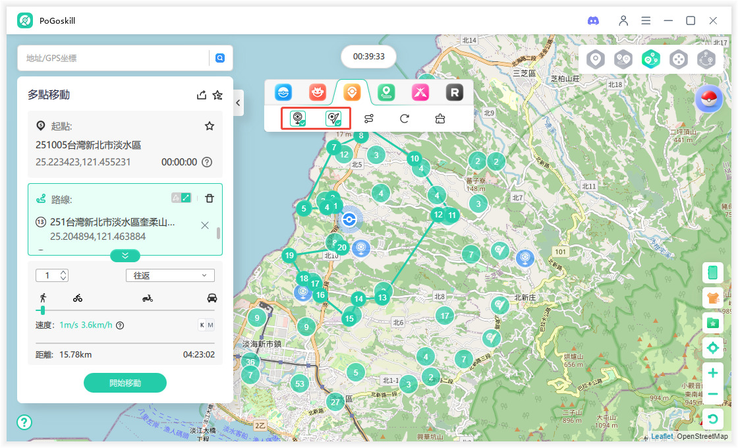Click the current location marker on the map
738x448 pixels.
coord(349,219)
